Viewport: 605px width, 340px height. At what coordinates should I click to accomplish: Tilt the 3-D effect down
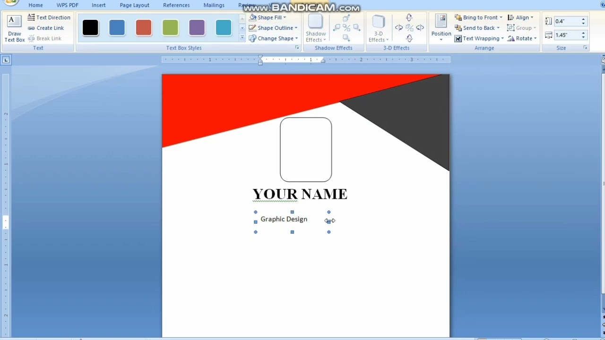coord(409,38)
